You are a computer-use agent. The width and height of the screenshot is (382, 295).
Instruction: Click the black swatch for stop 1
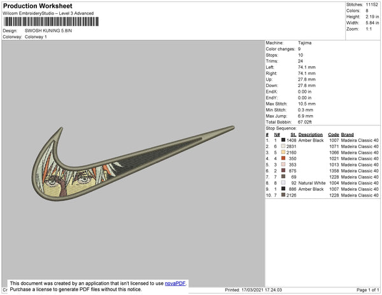pyautogui.click(x=284, y=141)
